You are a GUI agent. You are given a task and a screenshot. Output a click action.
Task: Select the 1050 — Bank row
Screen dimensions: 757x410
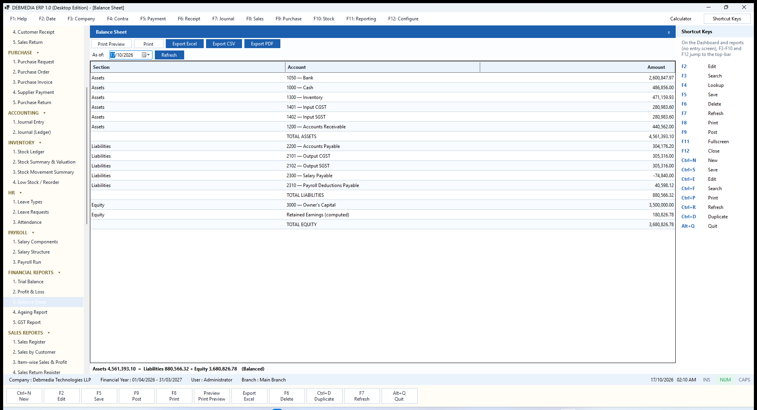click(383, 78)
